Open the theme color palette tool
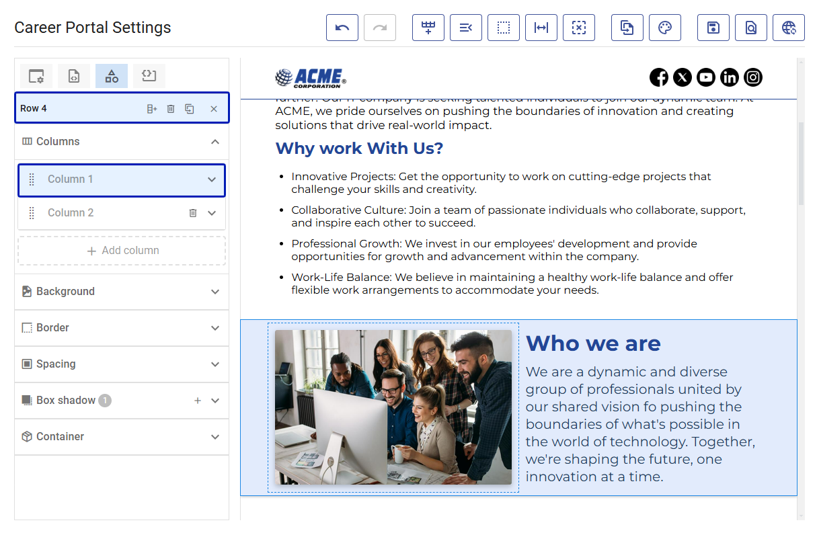The width and height of the screenshot is (817, 535). point(665,28)
